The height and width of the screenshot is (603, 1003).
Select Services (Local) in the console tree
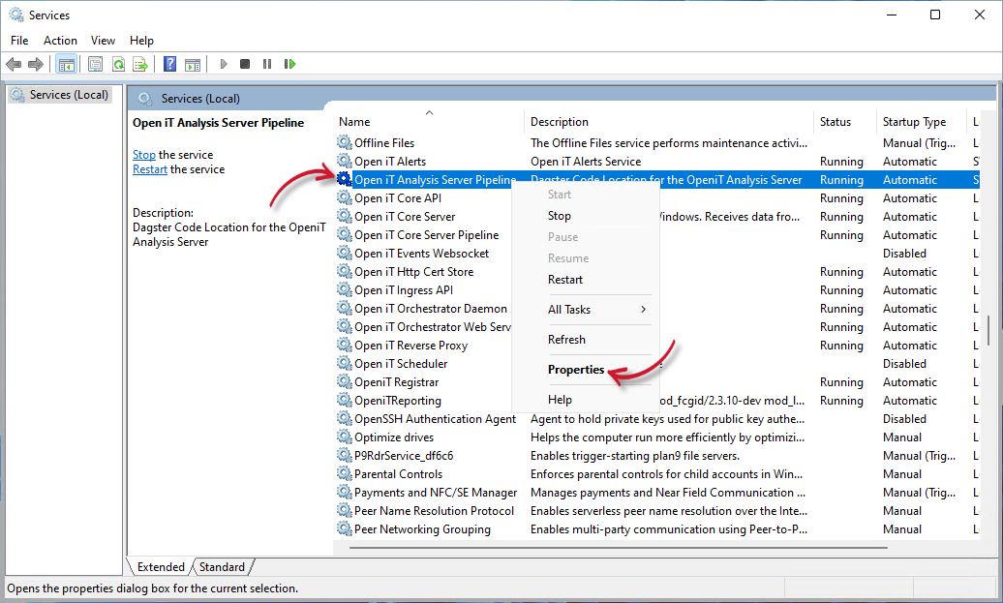coord(61,95)
